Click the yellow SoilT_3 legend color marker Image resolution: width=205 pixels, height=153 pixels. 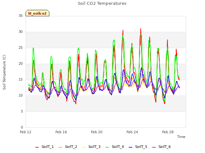point(84,147)
